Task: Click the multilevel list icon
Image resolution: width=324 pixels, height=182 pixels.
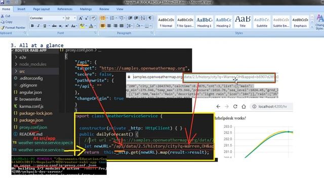Action: point(121,18)
